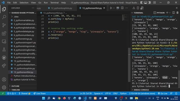Image resolution: width=180 pixels, height=101 pixels.
Task: Open Python Introduction PDF file
Action: (22, 76)
